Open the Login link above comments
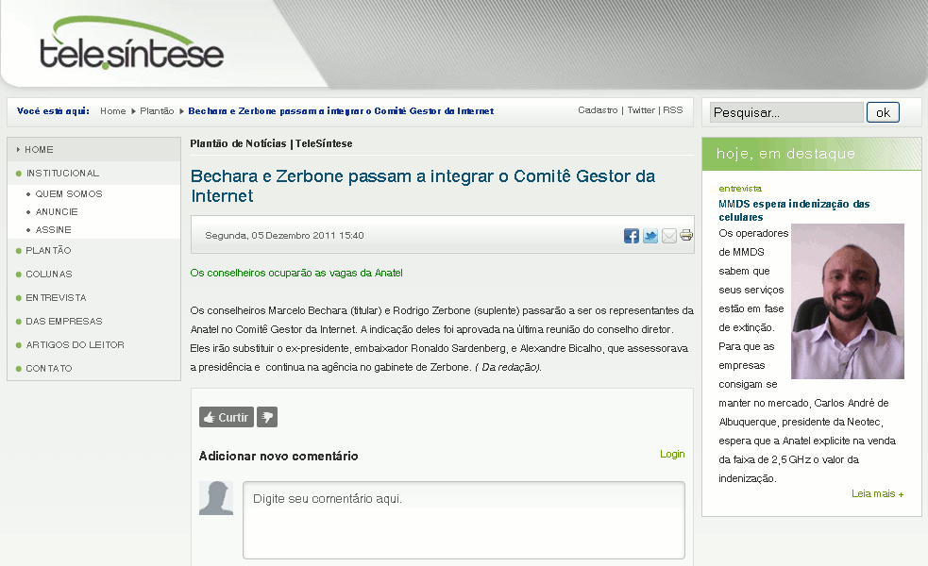928x566 pixels. click(x=671, y=454)
